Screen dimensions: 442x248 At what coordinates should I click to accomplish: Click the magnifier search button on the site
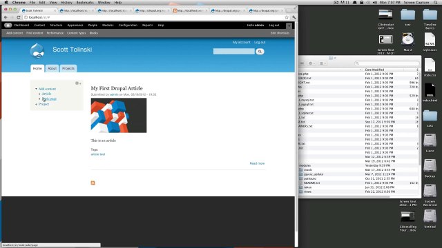260,52
